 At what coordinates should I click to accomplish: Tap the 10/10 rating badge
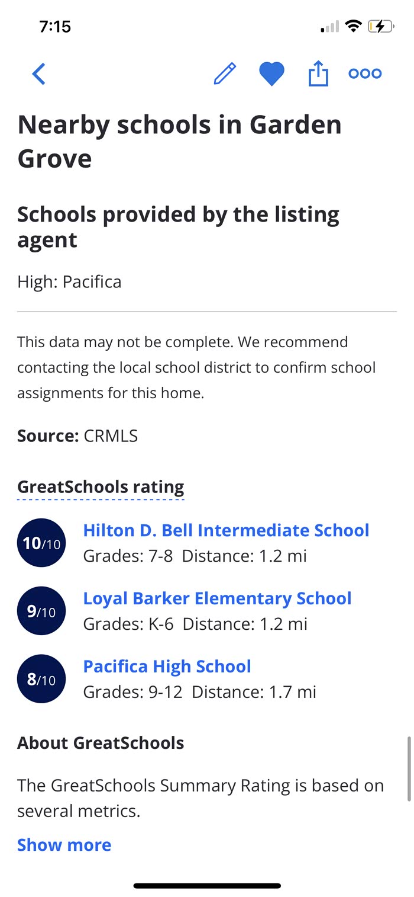tap(41, 543)
